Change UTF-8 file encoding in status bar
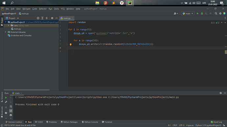 pyautogui.click(x=182, y=125)
